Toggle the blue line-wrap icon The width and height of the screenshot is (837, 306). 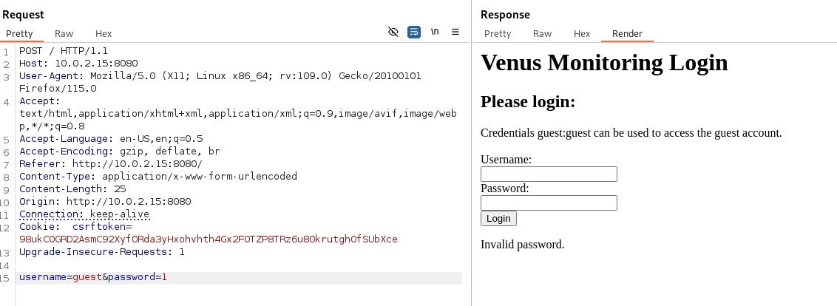(x=414, y=32)
